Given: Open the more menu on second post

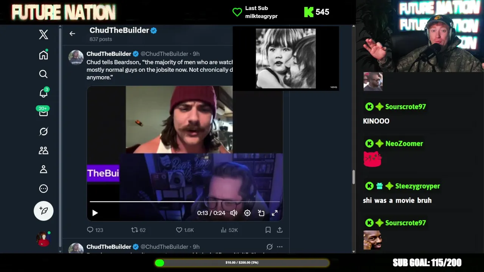Looking at the screenshot, I should point(280,247).
